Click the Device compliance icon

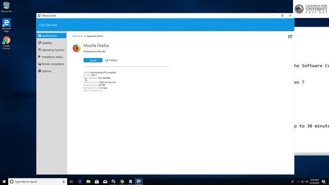[40, 64]
